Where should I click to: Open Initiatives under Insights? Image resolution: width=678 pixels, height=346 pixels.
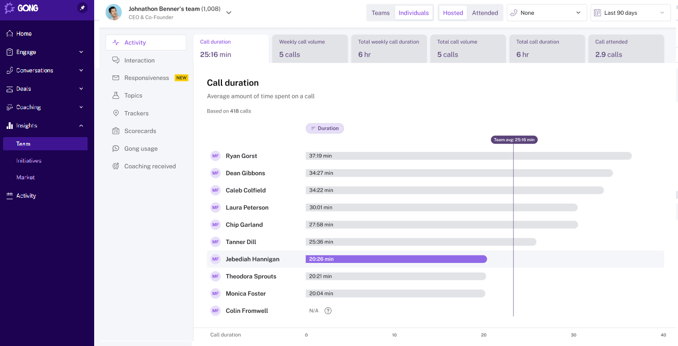(29, 161)
